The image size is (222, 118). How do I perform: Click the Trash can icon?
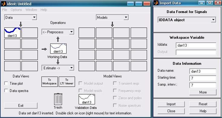(58, 99)
